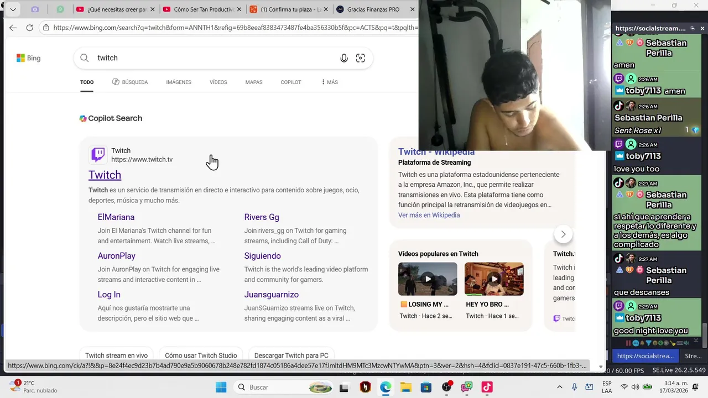Open Windows Start menu
The width and height of the screenshot is (708, 398).
click(x=221, y=387)
